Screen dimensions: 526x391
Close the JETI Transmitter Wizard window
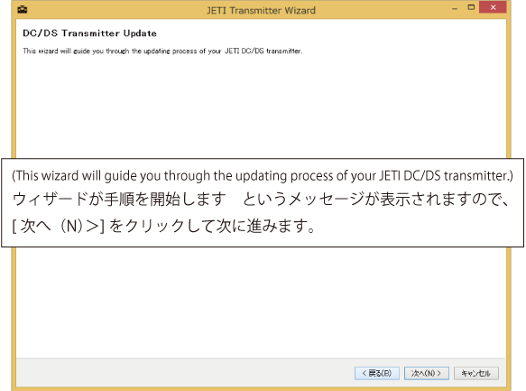(493, 7)
